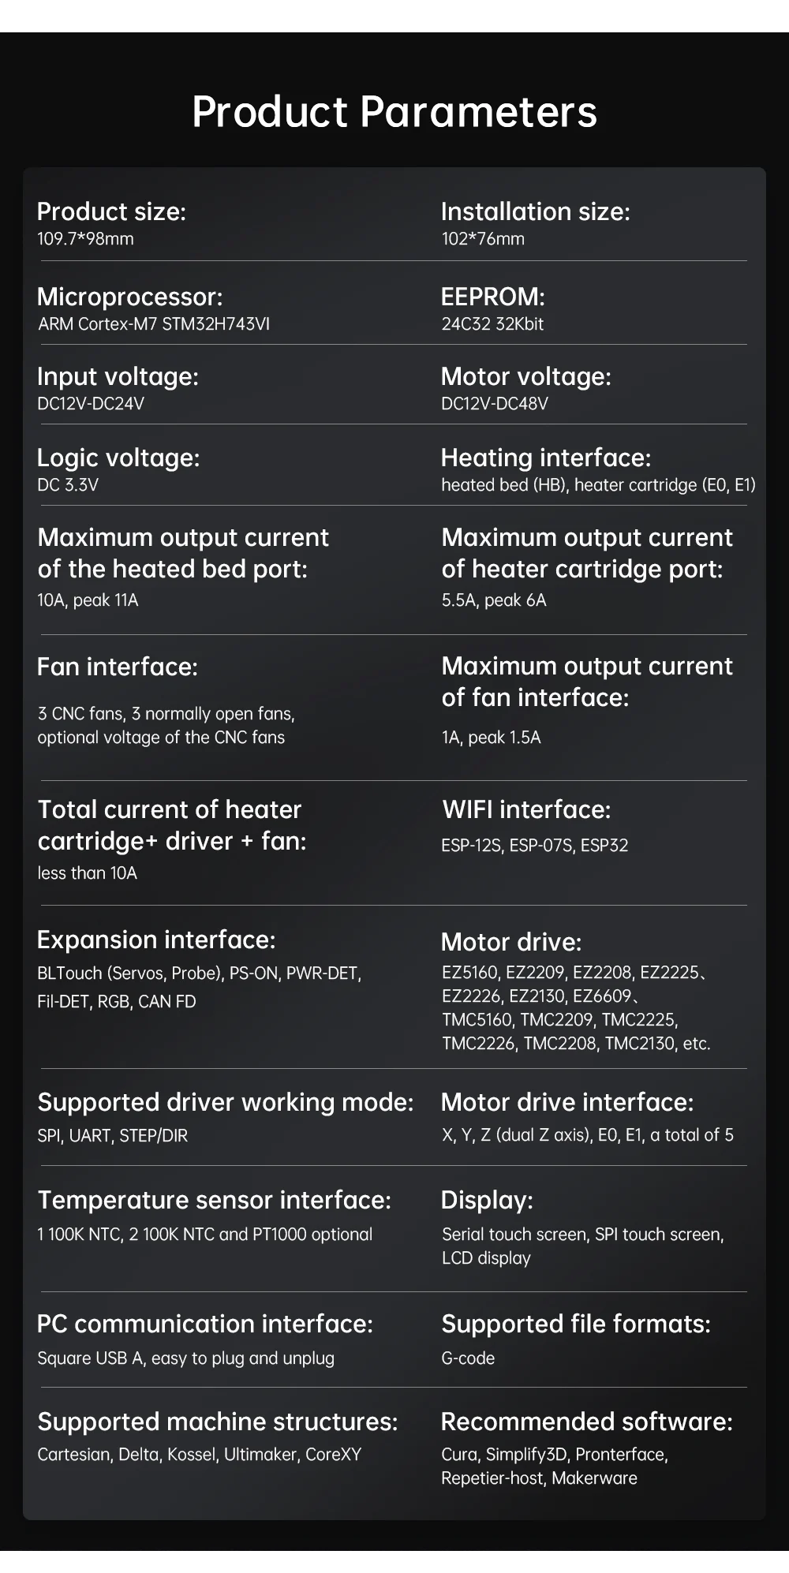The height and width of the screenshot is (1573, 789).
Task: Select the Motor drive heading
Action: click(x=511, y=942)
